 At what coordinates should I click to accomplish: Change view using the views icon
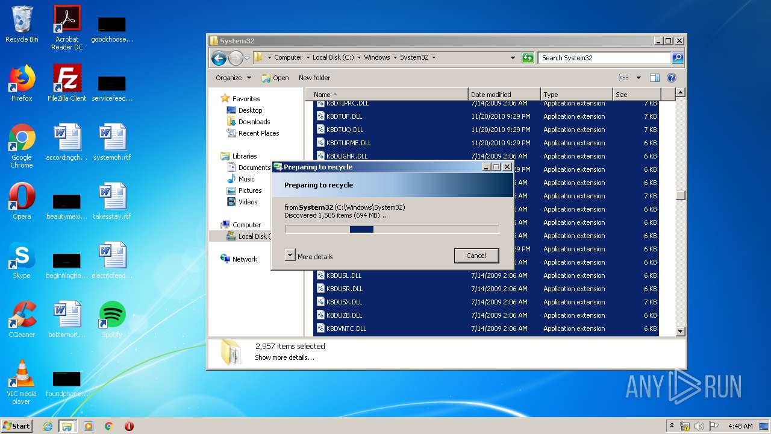[x=624, y=78]
